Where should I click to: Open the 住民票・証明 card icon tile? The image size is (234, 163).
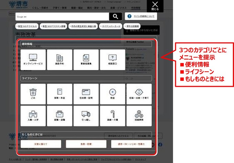point(86,94)
